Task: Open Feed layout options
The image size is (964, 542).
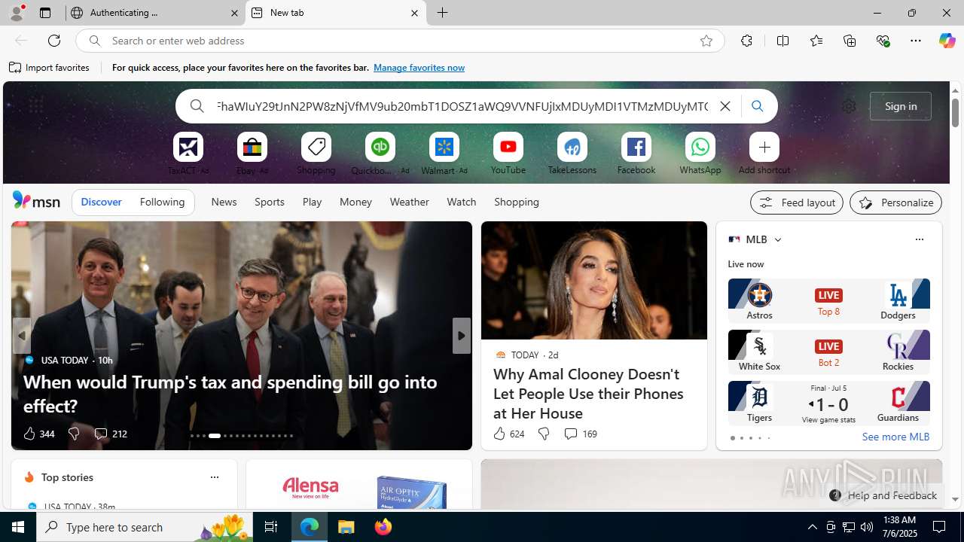Action: pos(797,202)
